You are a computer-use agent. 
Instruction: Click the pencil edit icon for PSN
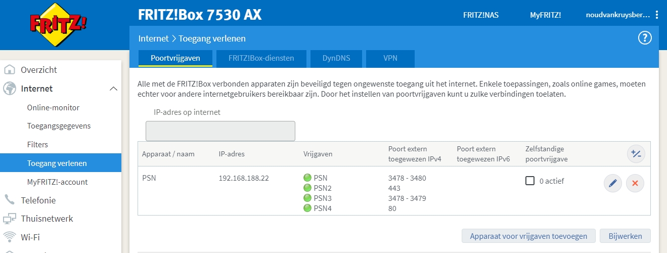613,183
